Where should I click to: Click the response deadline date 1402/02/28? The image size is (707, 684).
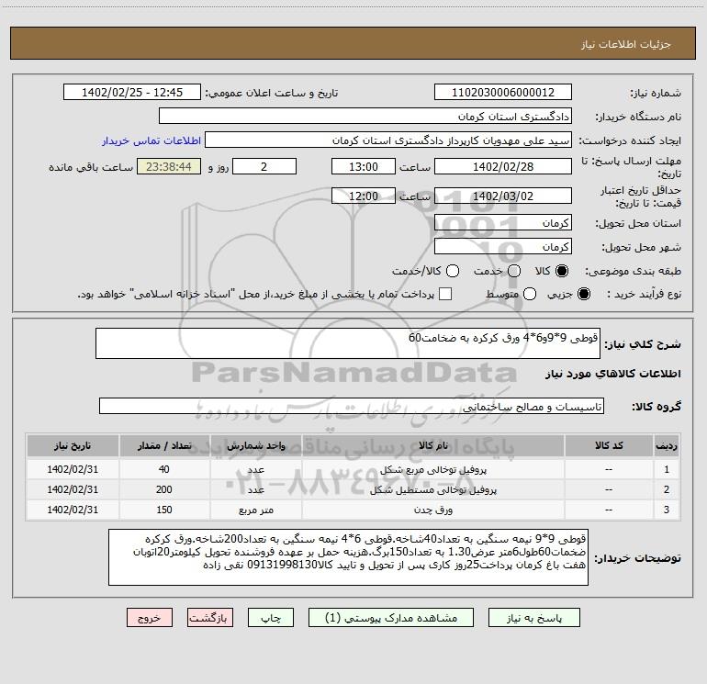point(503,166)
